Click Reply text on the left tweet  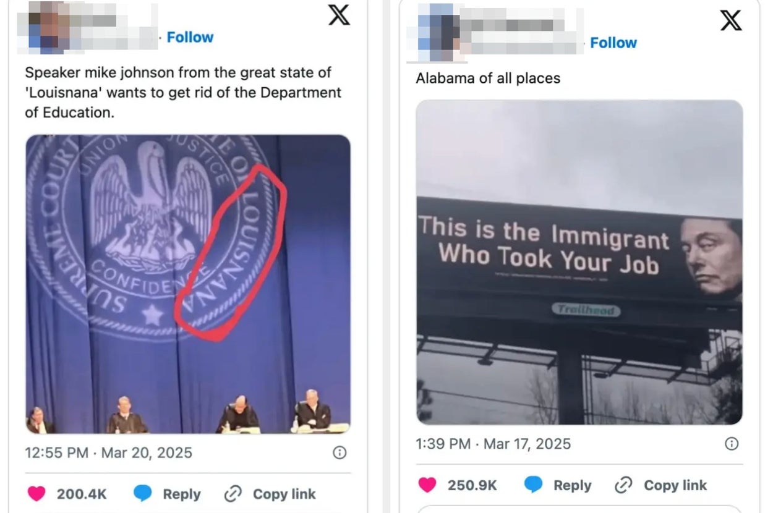click(182, 494)
